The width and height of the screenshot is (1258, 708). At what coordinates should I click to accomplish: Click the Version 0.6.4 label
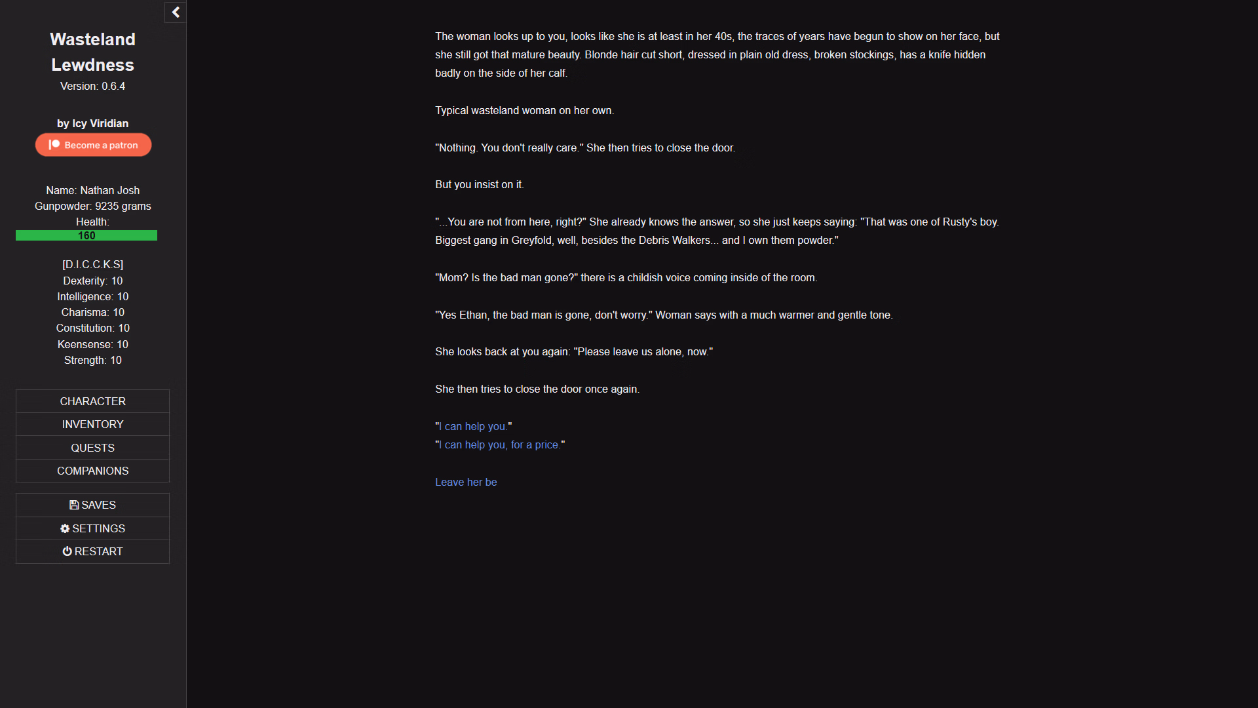[x=92, y=86]
